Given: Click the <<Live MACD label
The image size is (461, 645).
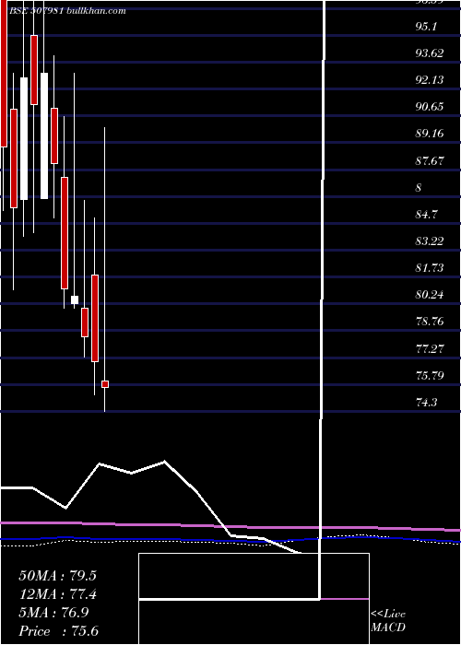Looking at the screenshot, I should pyautogui.click(x=388, y=621).
